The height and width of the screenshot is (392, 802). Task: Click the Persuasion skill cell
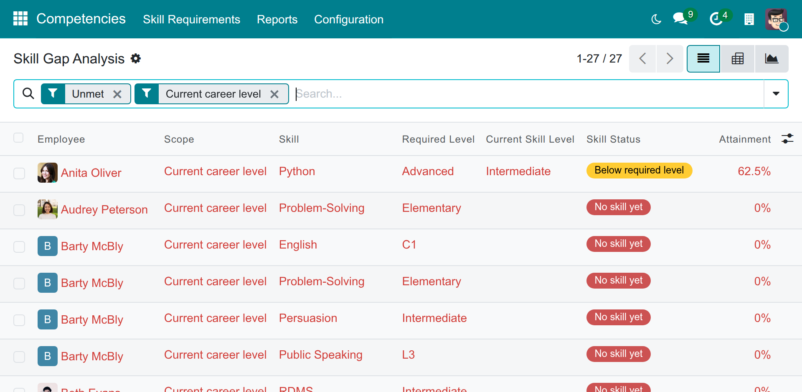pos(308,318)
